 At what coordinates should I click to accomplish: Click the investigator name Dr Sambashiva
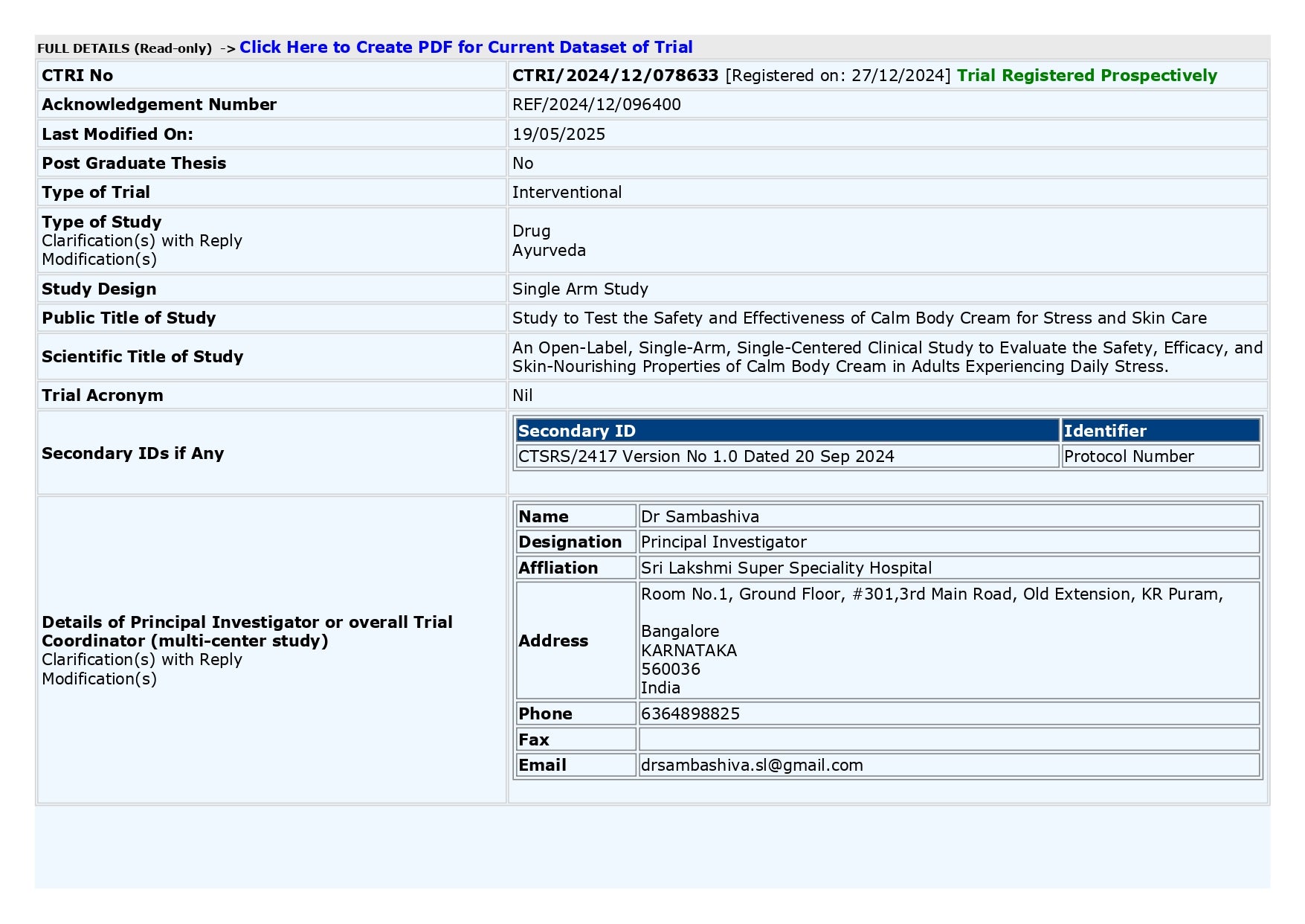700,517
